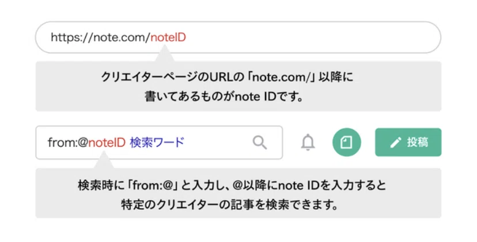Screen dimensions: 477x242
Task: Click the 書いてあるものがnote IDです text
Action: (x=224, y=97)
